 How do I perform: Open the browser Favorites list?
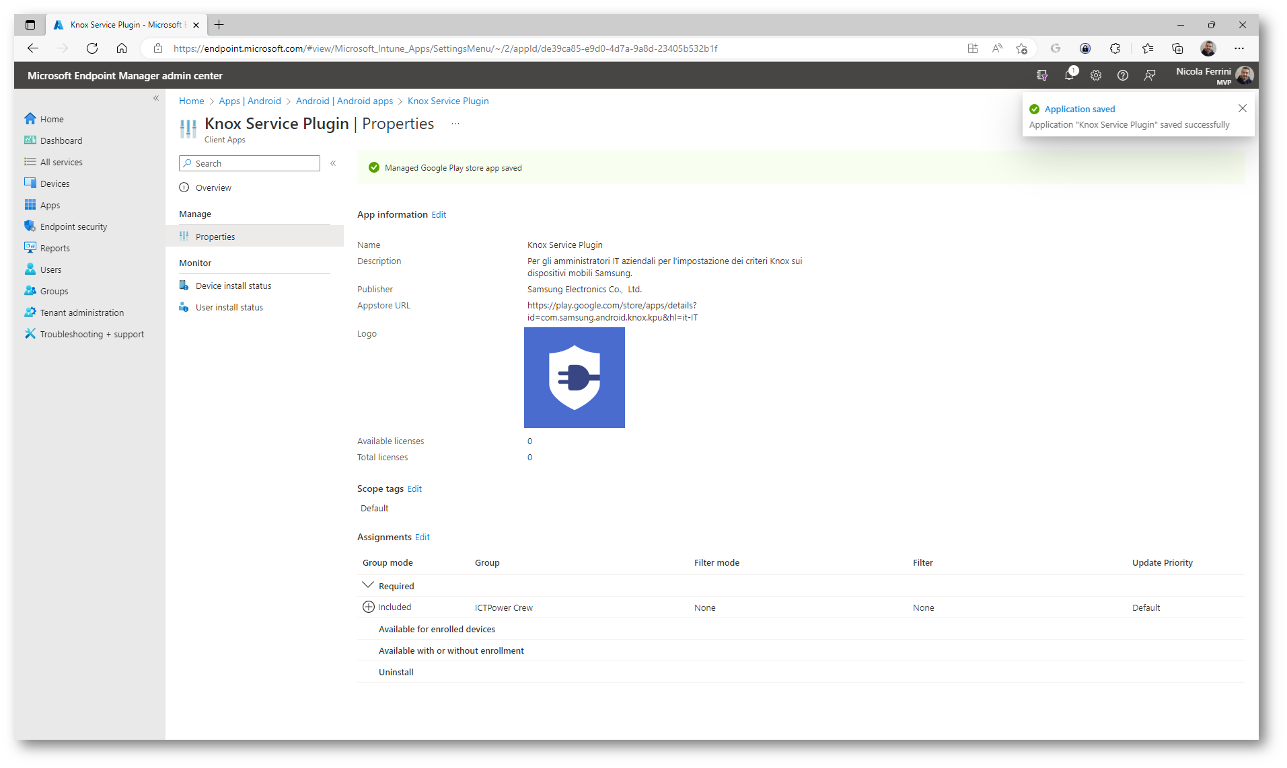pos(1148,48)
